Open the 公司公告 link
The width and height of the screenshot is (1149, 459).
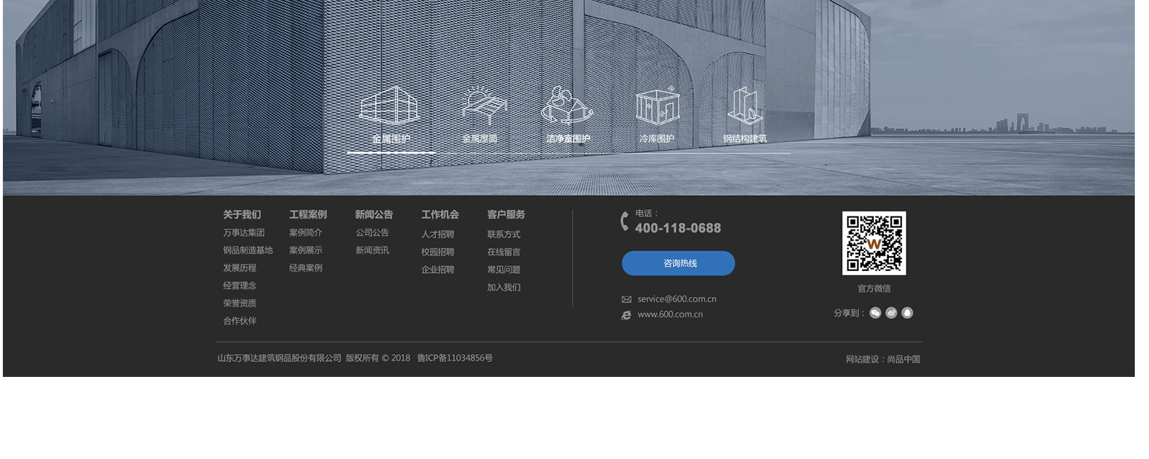[372, 233]
